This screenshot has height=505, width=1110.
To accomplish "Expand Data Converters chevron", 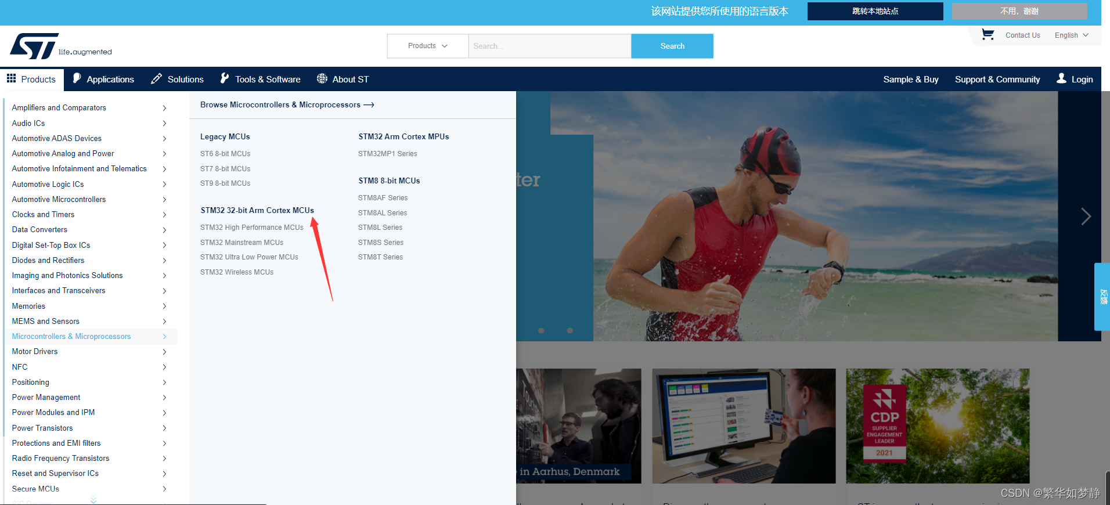I will click(164, 230).
